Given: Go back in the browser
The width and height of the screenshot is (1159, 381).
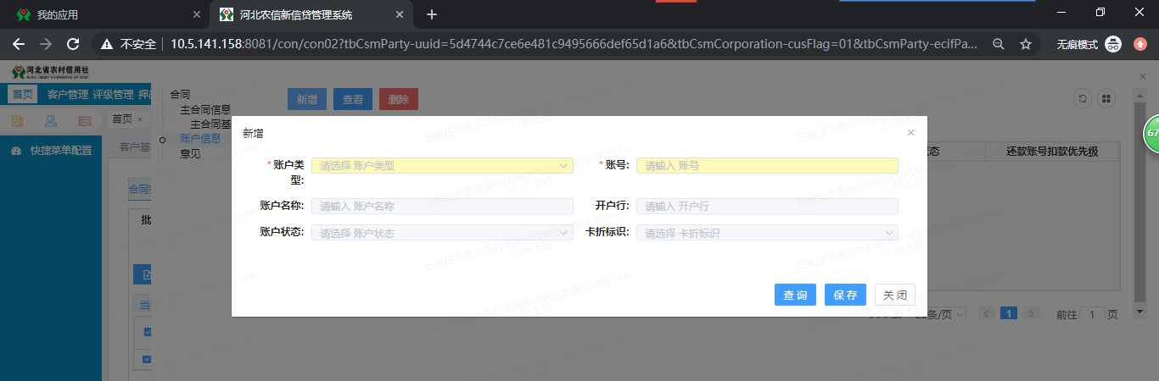Looking at the screenshot, I should point(19,44).
